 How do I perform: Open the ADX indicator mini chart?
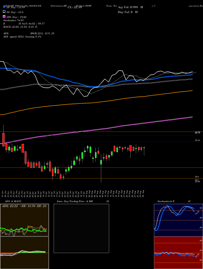click(24, 220)
